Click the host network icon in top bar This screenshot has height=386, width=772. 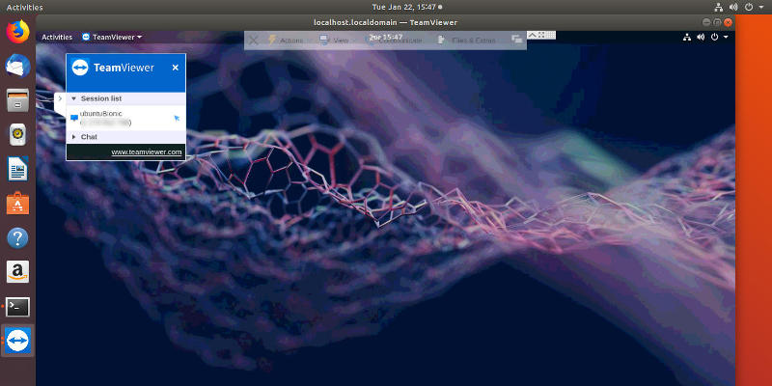point(719,8)
